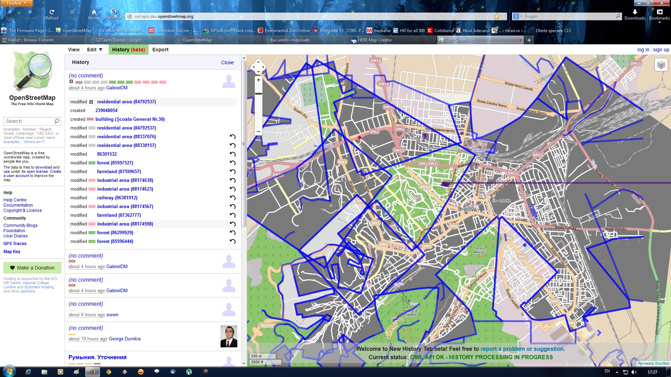Revert forest (85596444) modification
The image size is (671, 377).
coord(232,242)
